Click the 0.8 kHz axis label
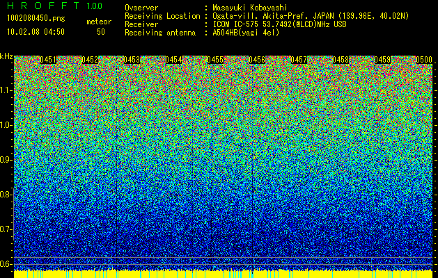The image size is (438, 278). coord(6,195)
